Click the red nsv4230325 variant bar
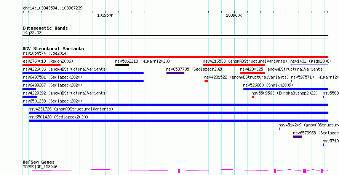This screenshot has width=339, height=175. click(253, 73)
